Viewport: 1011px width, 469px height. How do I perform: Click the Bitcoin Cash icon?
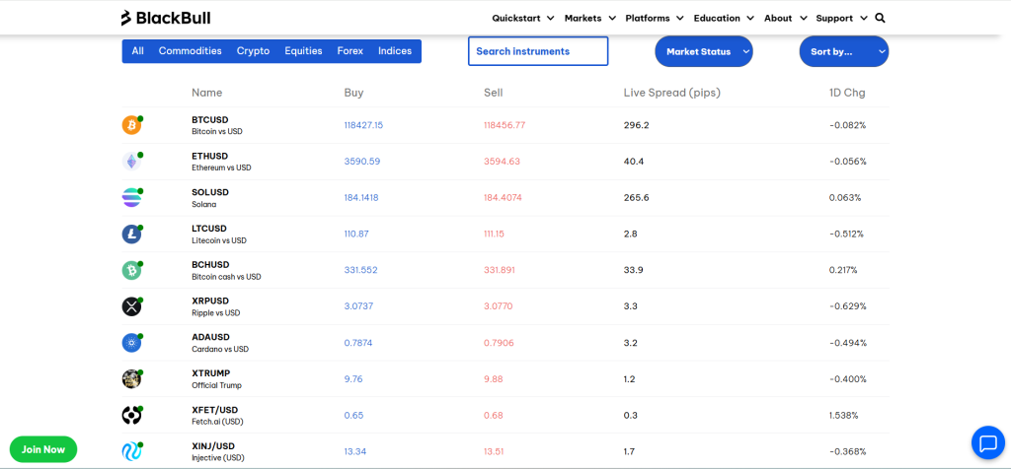(131, 270)
